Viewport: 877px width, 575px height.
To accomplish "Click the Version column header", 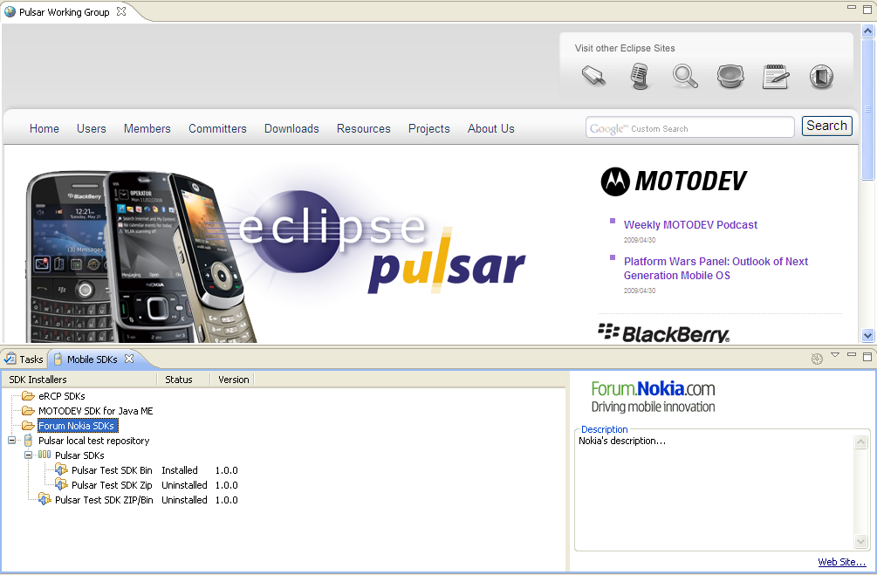I will (x=233, y=380).
